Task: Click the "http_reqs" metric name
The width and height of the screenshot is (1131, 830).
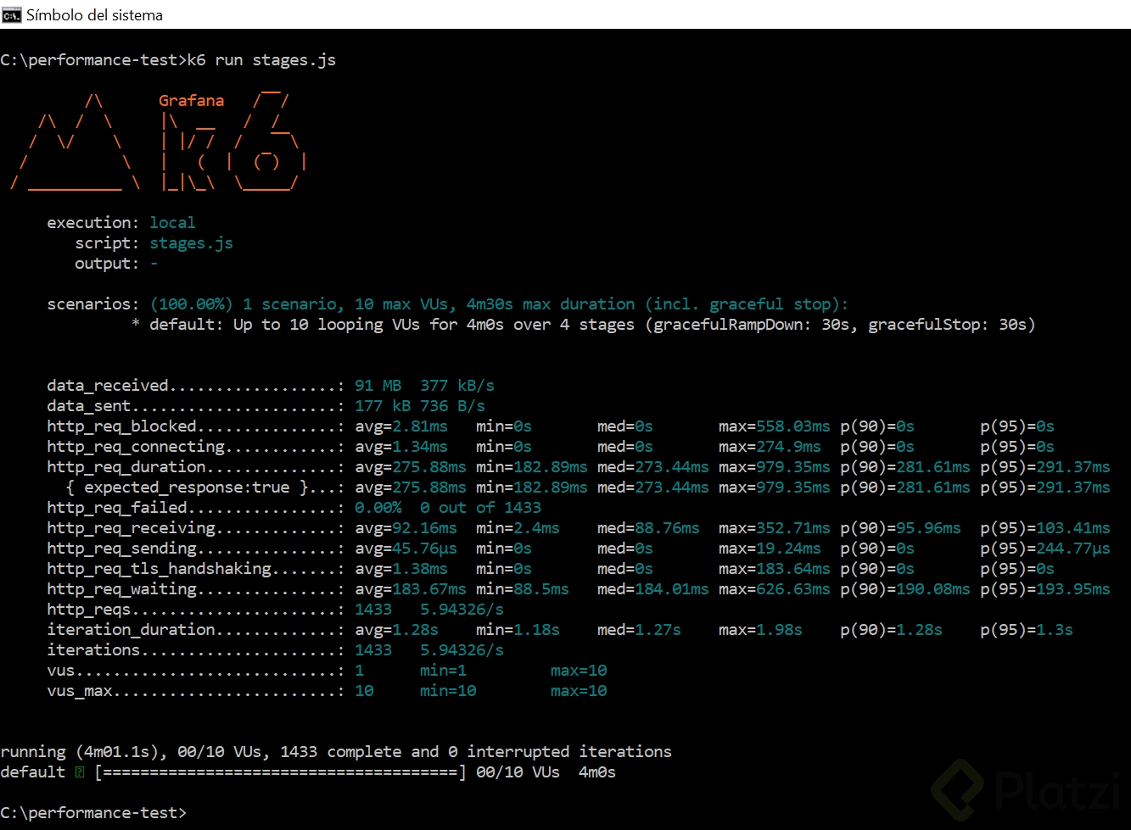Action: click(x=89, y=610)
